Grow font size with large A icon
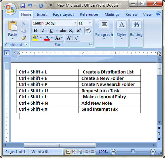 coord(69,38)
